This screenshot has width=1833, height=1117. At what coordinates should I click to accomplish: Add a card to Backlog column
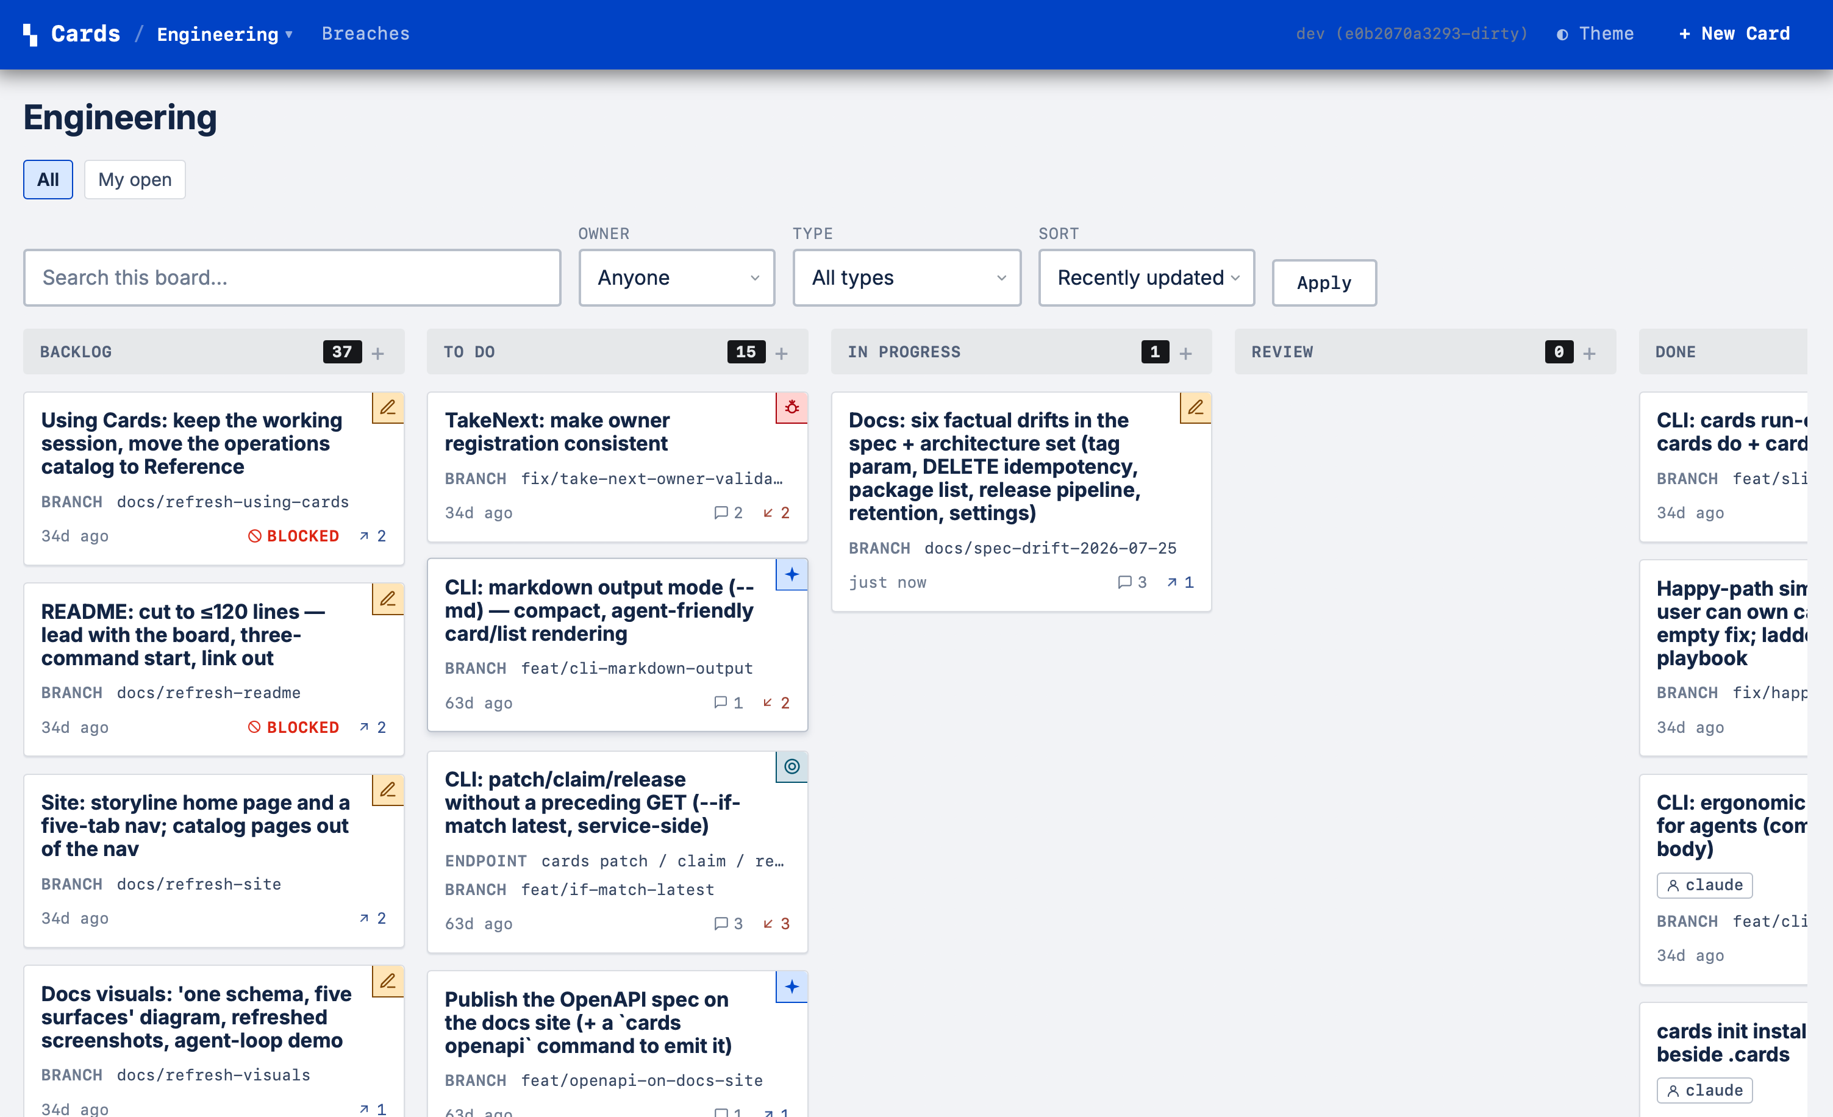378,353
